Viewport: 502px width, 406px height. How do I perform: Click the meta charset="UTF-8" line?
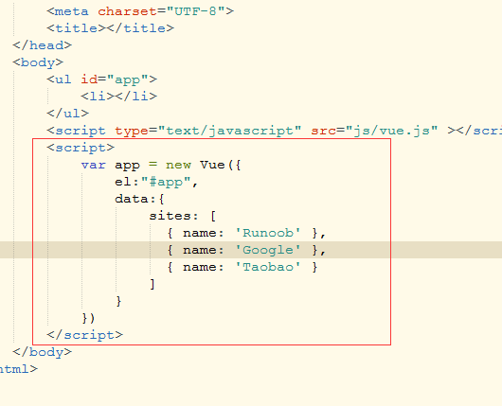click(x=140, y=11)
